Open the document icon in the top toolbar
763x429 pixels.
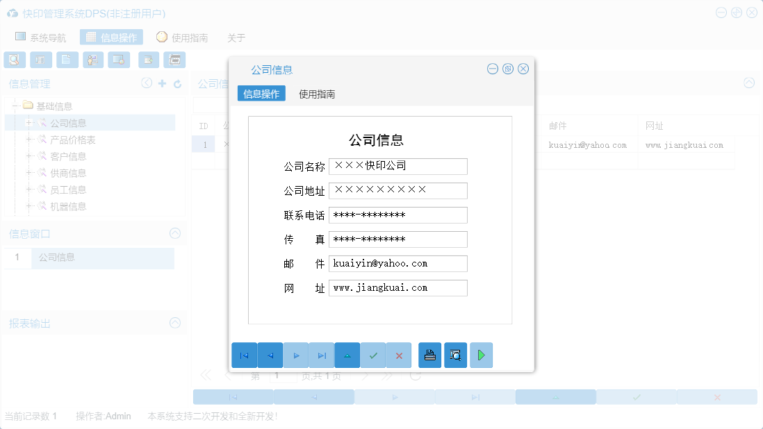(67, 60)
